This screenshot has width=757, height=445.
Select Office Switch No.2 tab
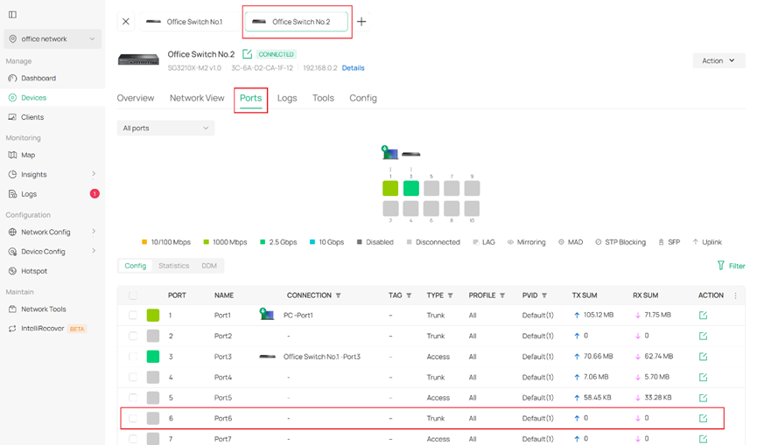297,22
